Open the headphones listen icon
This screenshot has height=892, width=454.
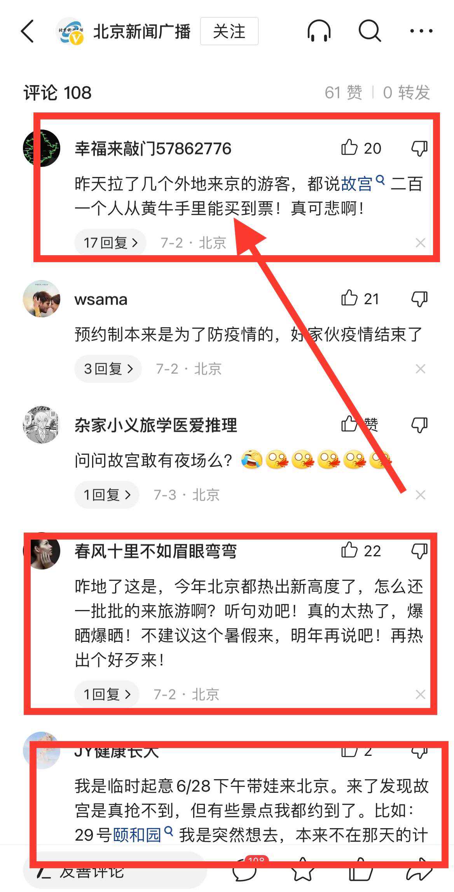[x=319, y=31]
